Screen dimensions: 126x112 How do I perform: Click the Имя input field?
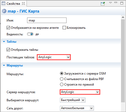coord(47,20)
